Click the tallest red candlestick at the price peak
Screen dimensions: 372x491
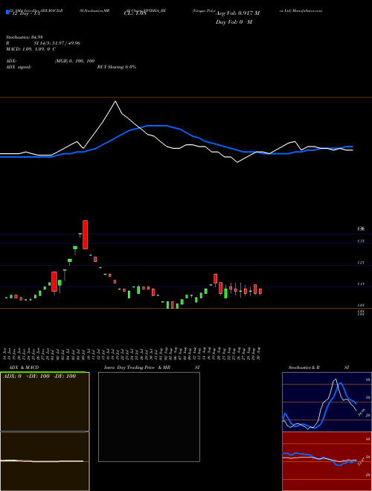[x=85, y=234]
